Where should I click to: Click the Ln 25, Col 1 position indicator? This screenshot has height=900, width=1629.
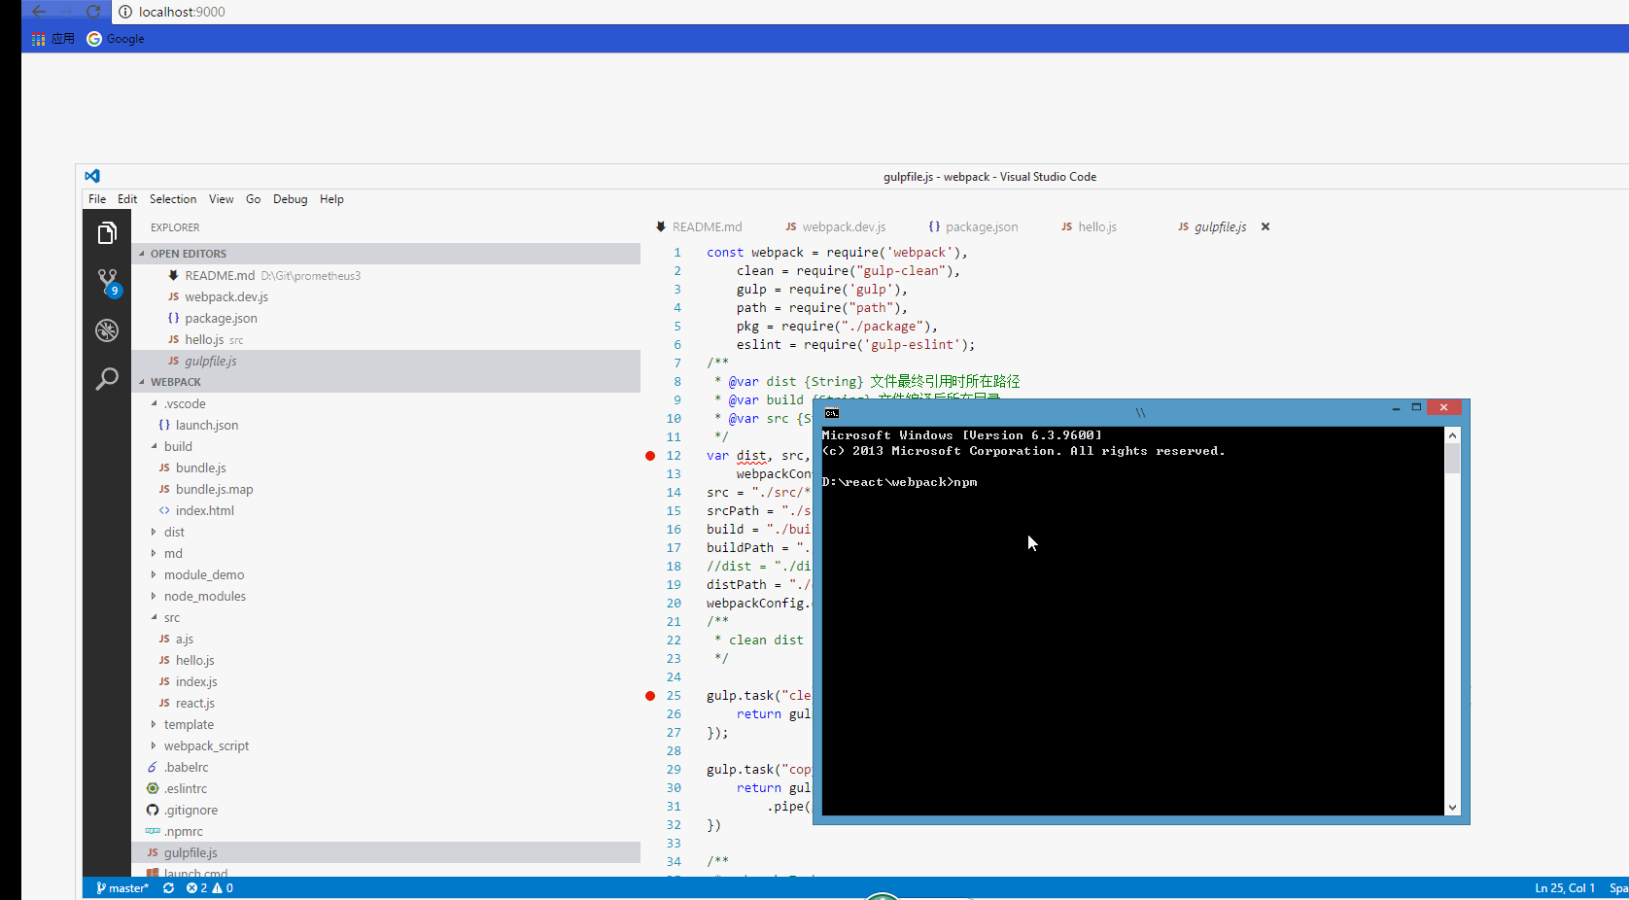(1564, 888)
